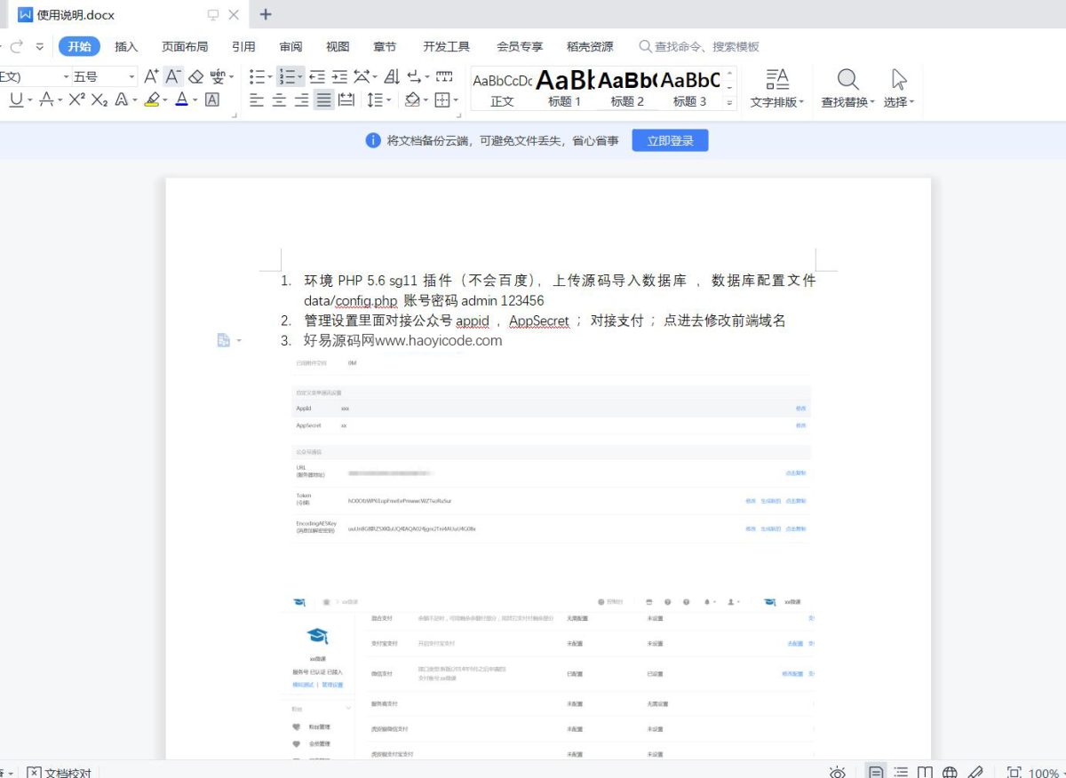Open the font name dropdown arrow
This screenshot has width=1066, height=778.
tap(66, 77)
